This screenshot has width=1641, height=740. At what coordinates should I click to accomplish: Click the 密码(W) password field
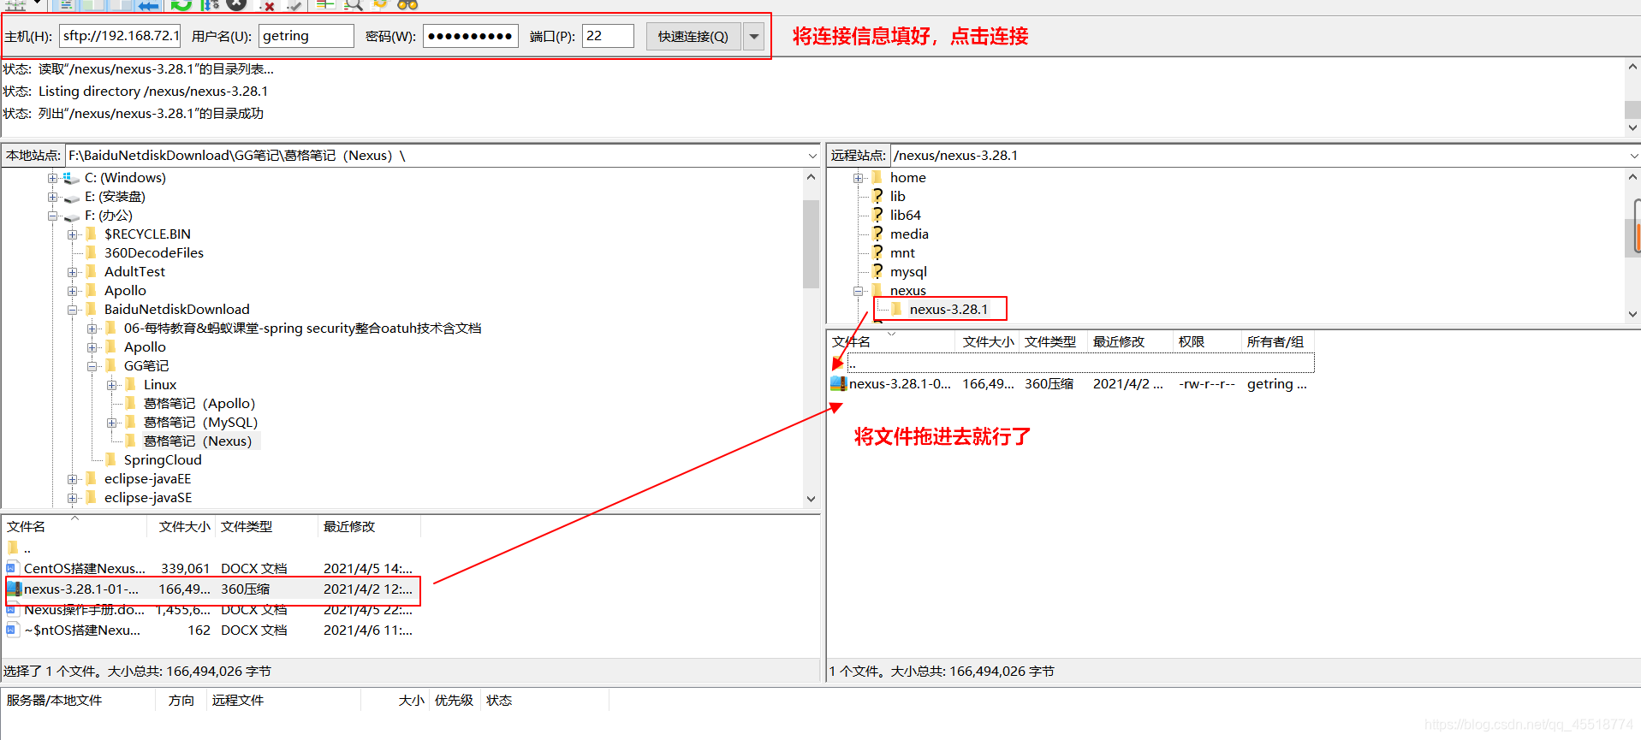pos(471,36)
